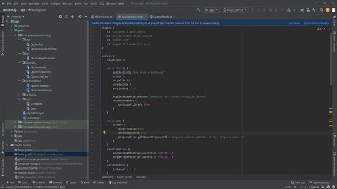Screen dimensions: 337x189
Task: Switch to build.gradle (:app) editor tab
Action: pos(132,17)
